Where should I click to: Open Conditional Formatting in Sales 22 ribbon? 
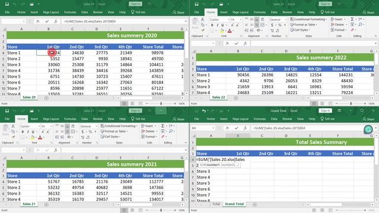[309, 19]
